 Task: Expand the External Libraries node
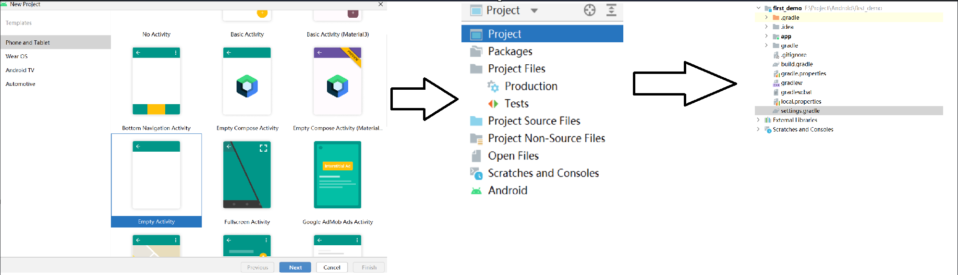[x=758, y=120]
